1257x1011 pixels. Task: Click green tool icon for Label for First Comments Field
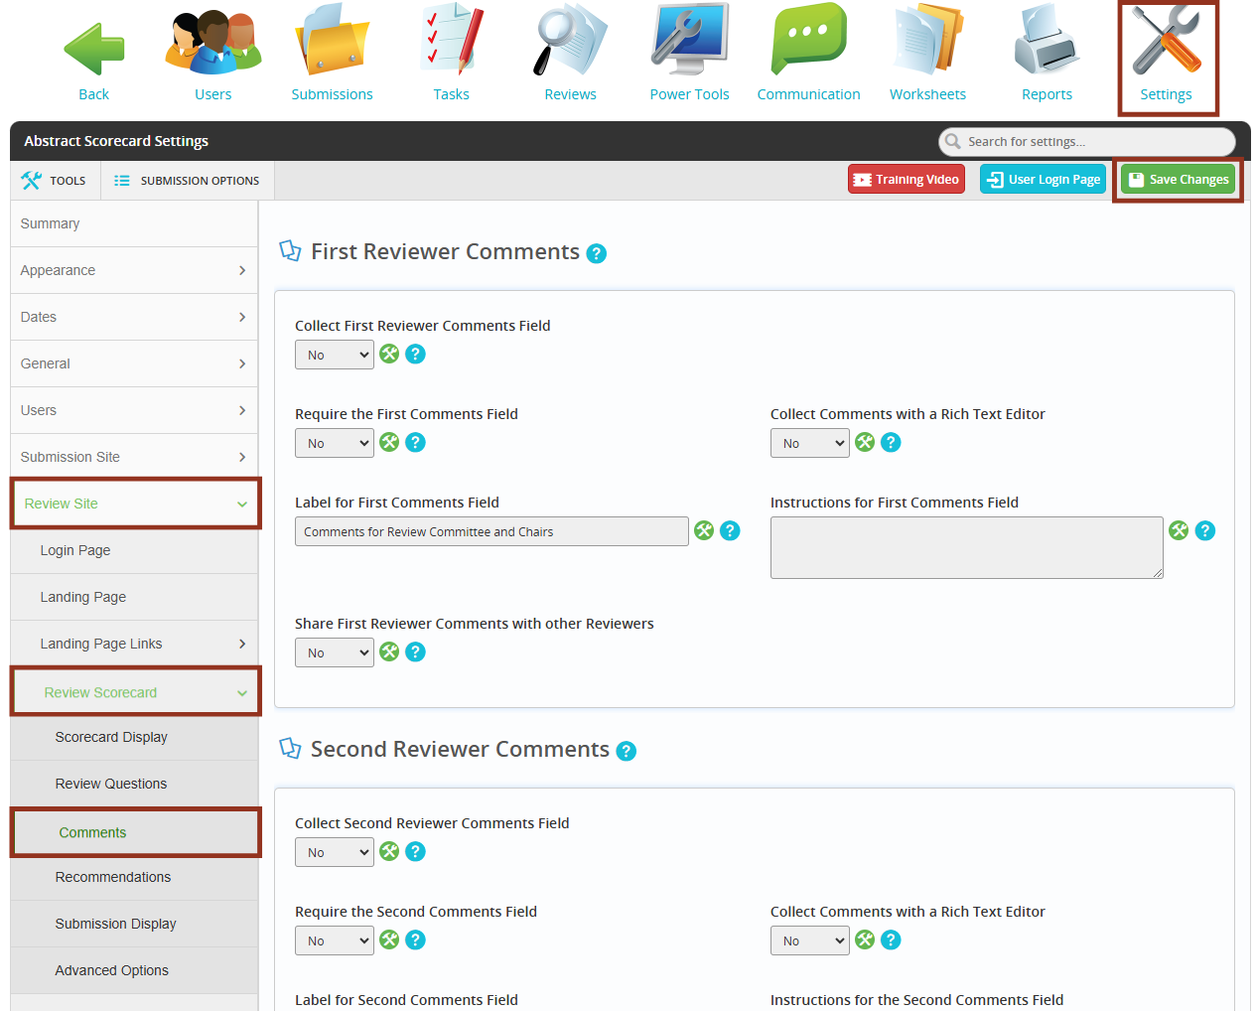click(x=704, y=530)
